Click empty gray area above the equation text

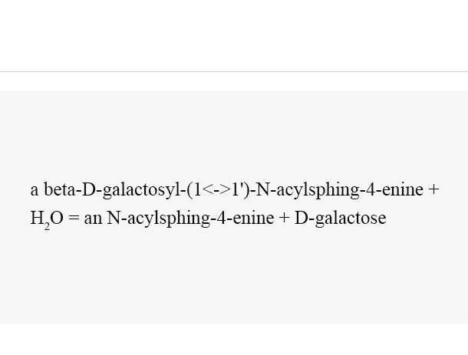point(234,134)
